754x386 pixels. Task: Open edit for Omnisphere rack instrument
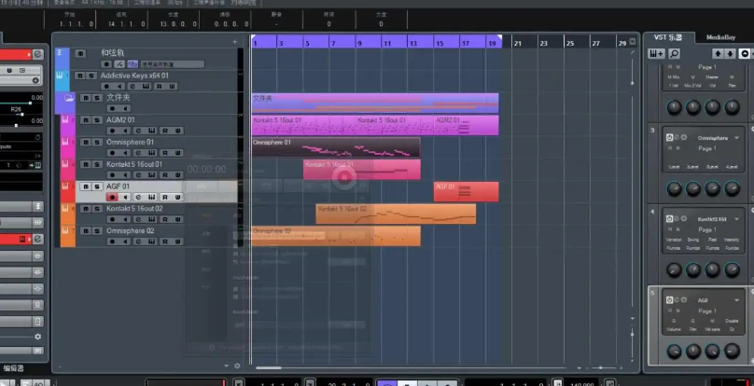click(677, 137)
